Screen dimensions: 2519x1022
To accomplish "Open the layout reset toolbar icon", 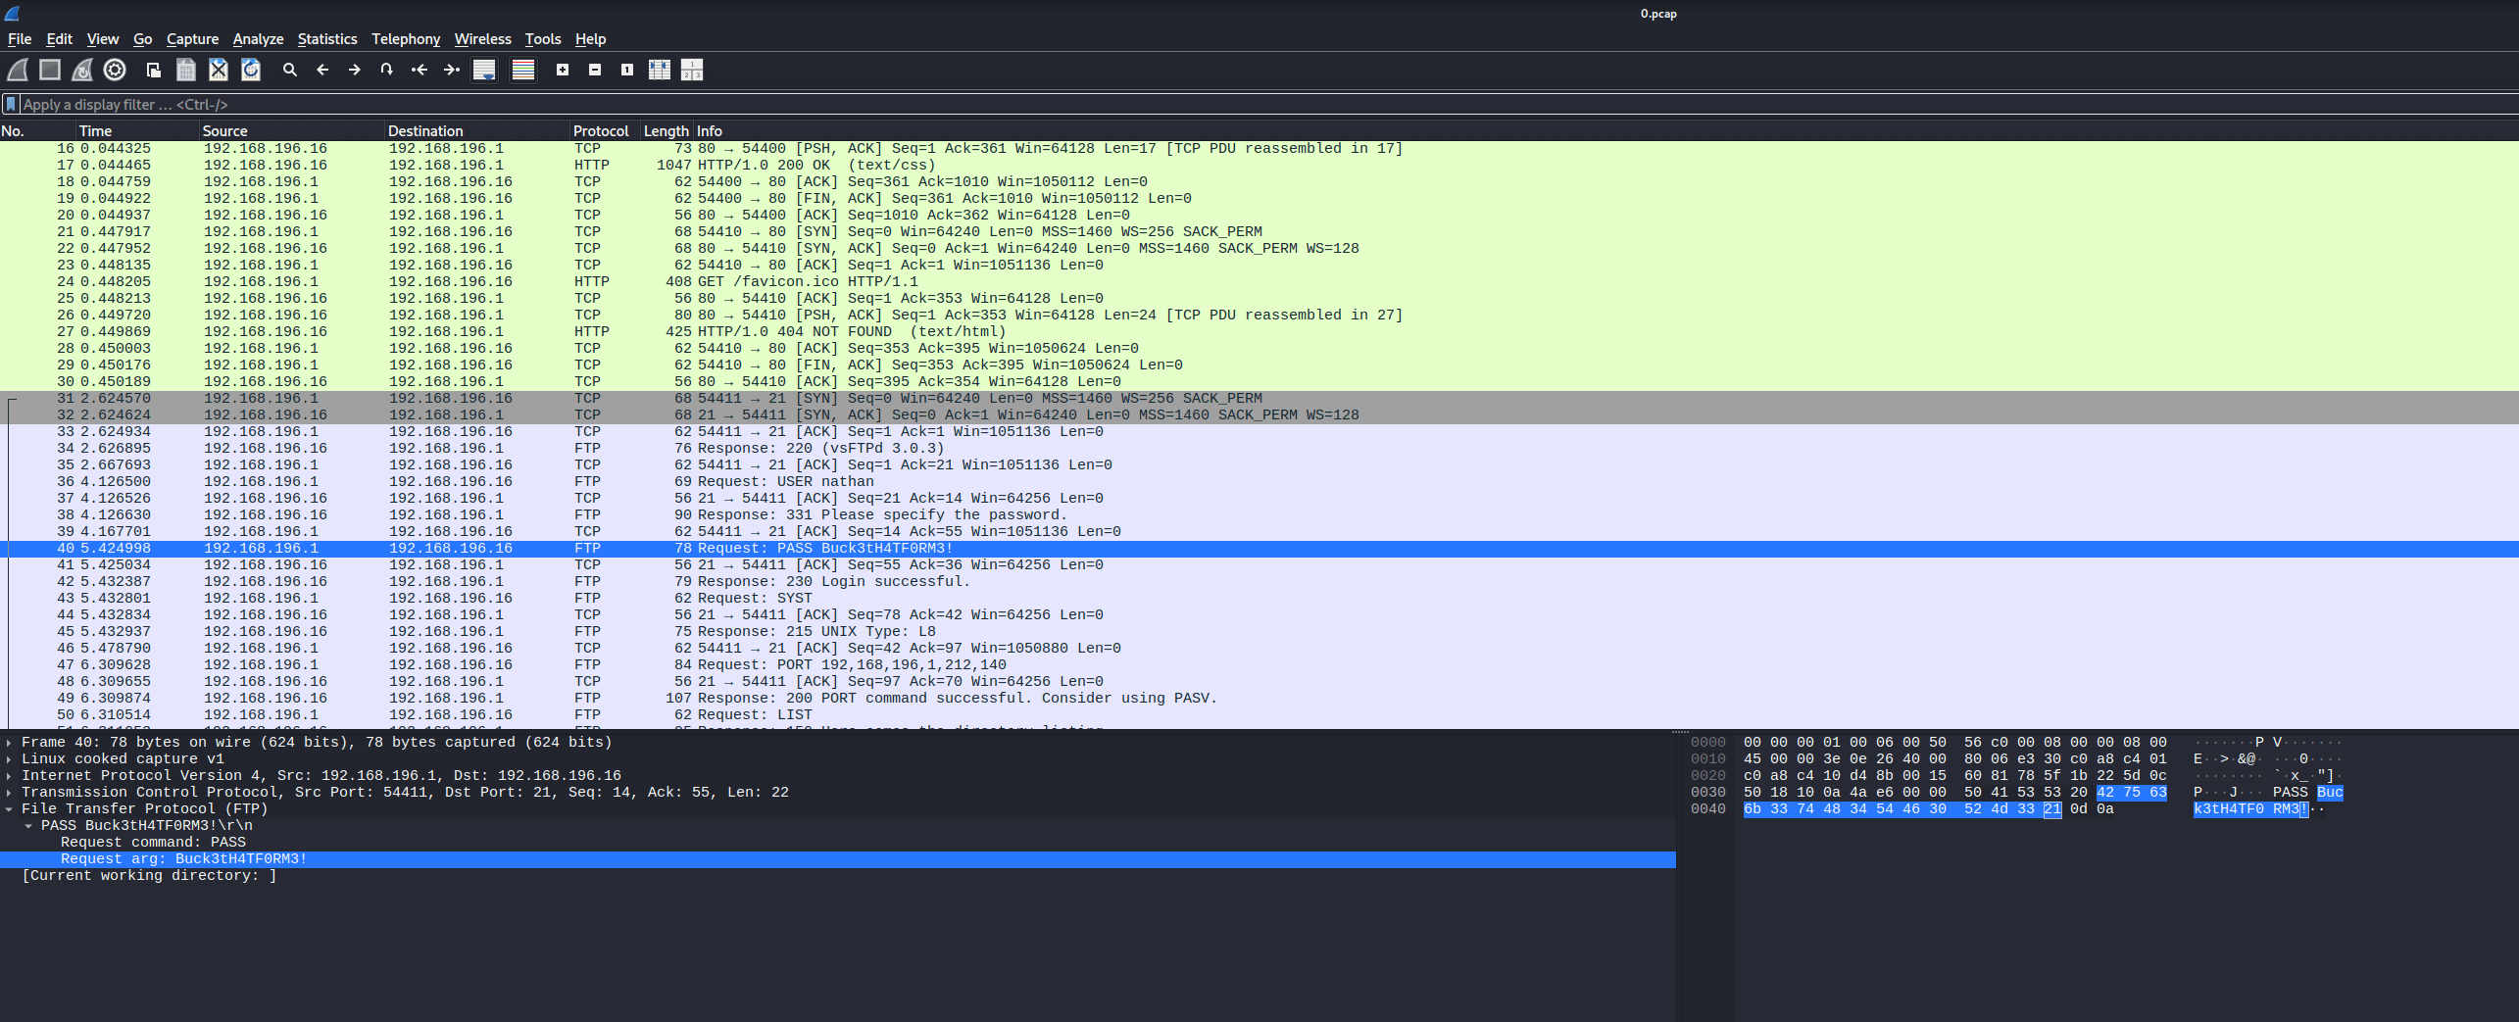I will point(692,70).
